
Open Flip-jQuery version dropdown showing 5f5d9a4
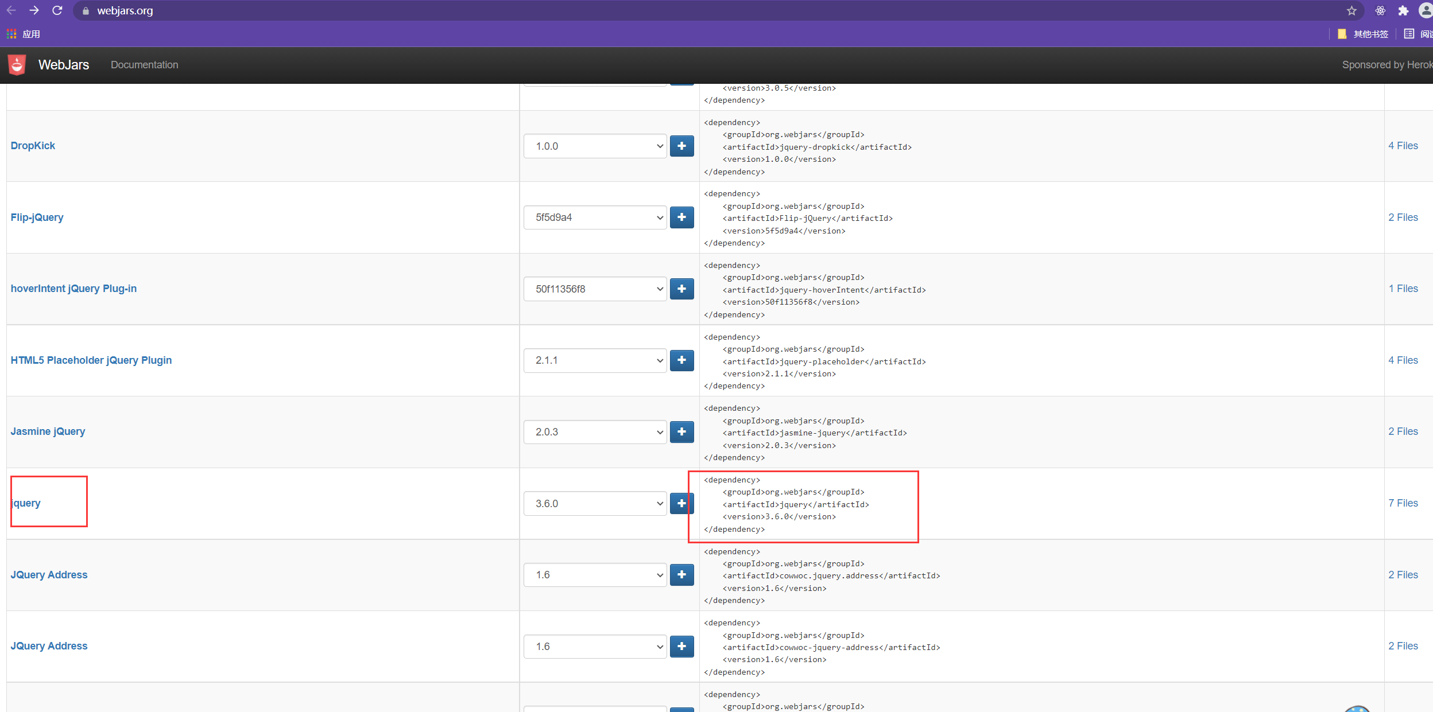pyautogui.click(x=595, y=217)
